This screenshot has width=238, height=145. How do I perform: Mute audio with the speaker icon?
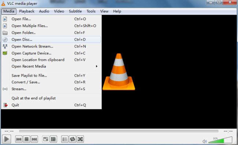[x=204, y=141]
